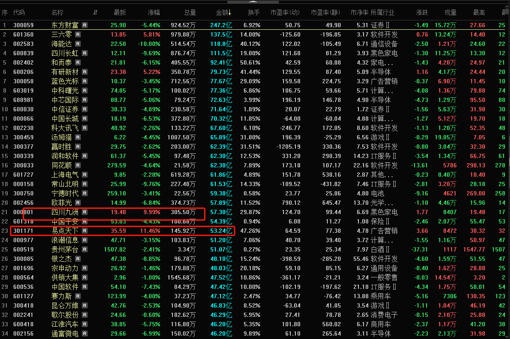Viewport: 510px width, 339px height.
Task: Sort by the 市盈率(动) column header
Action: 285,13
